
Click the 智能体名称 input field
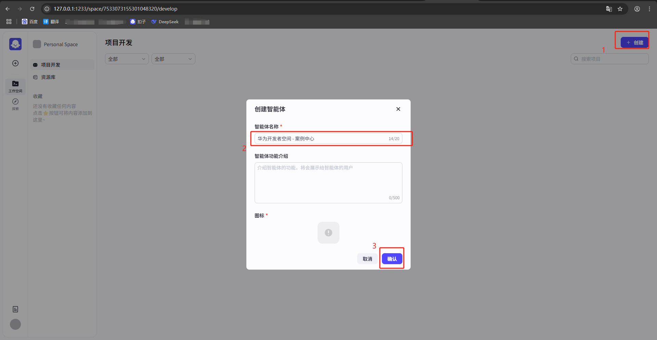click(x=328, y=138)
